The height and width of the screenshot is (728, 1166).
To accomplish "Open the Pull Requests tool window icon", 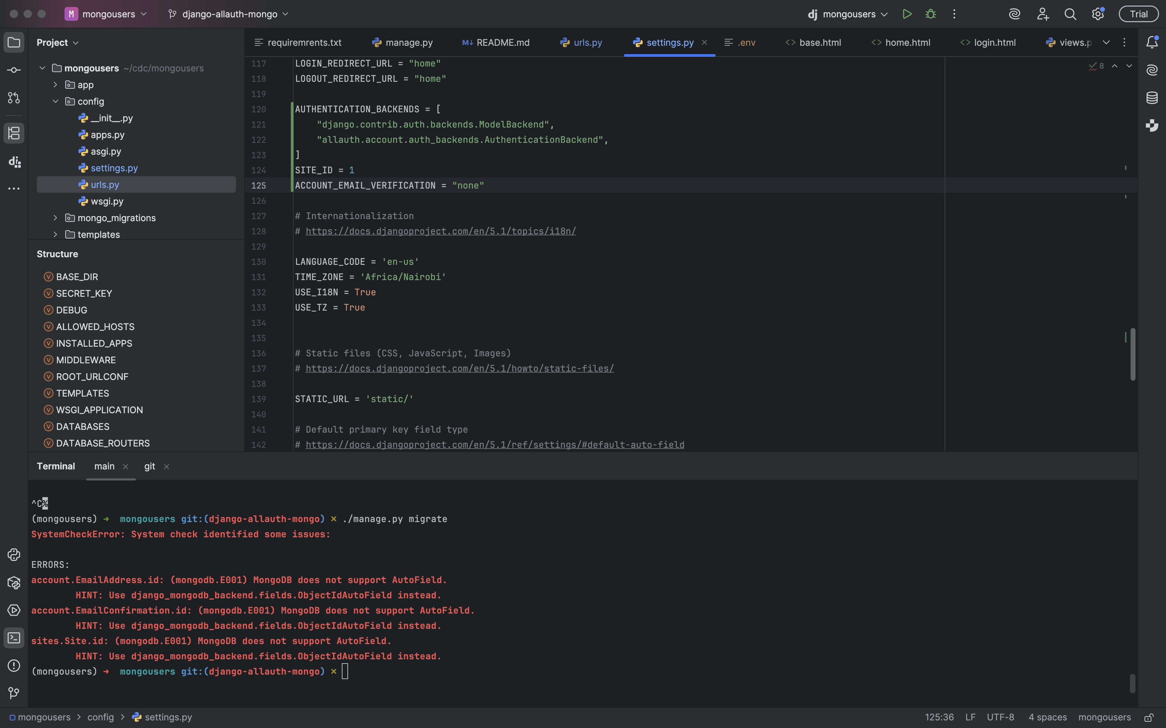I will (x=14, y=98).
